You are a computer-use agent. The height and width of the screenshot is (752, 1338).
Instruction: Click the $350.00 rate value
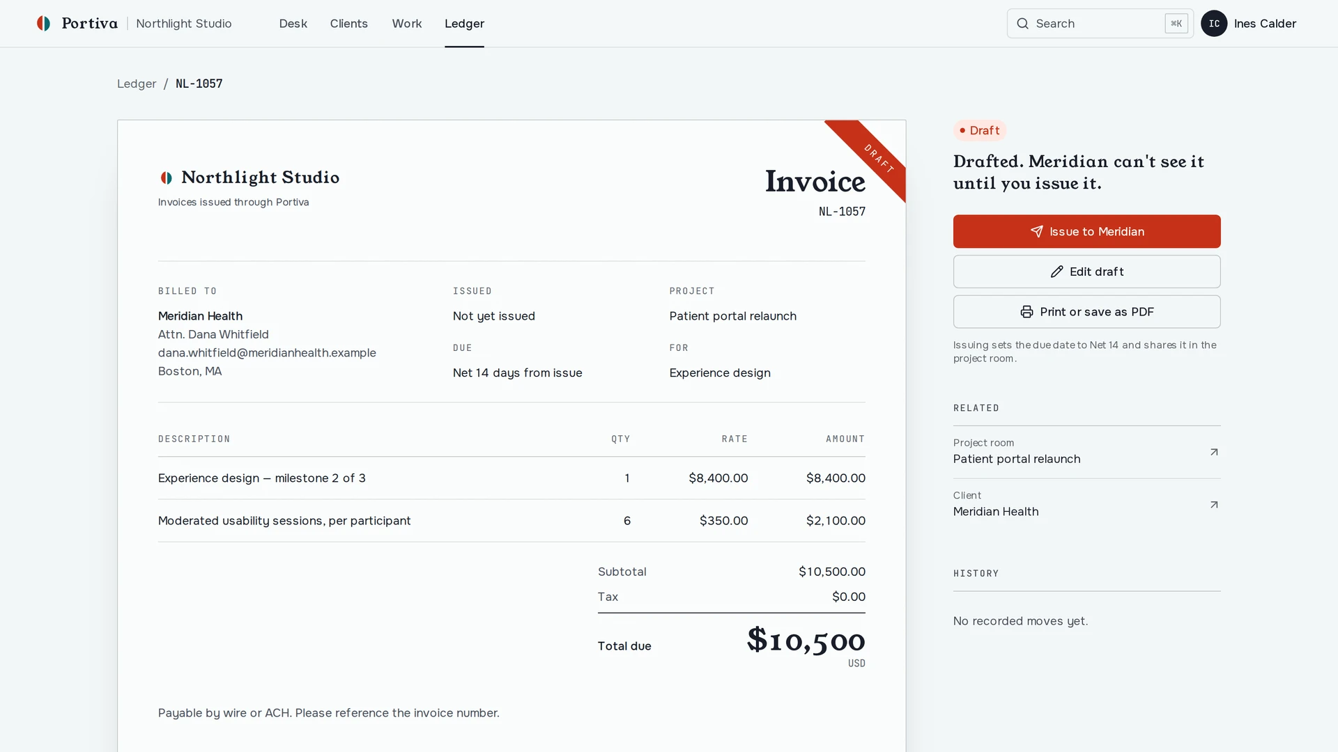[x=723, y=520]
